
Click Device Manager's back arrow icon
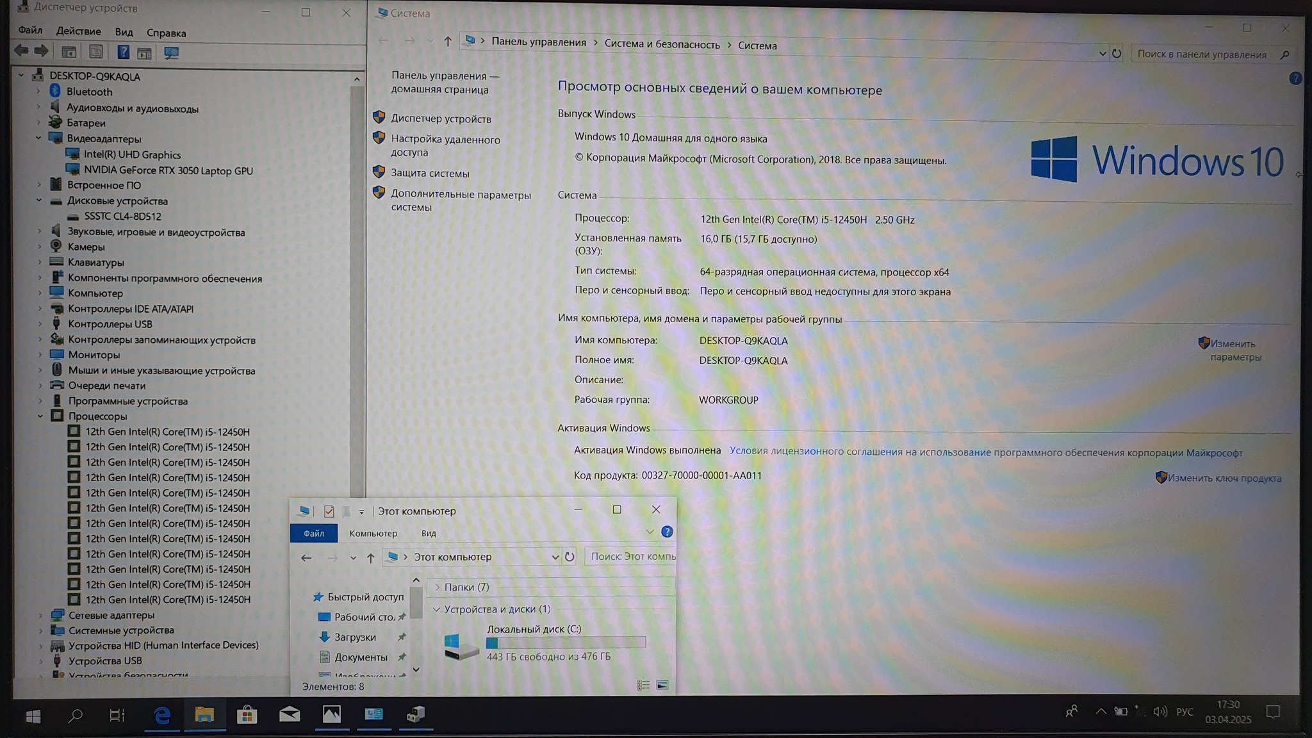pyautogui.click(x=21, y=51)
